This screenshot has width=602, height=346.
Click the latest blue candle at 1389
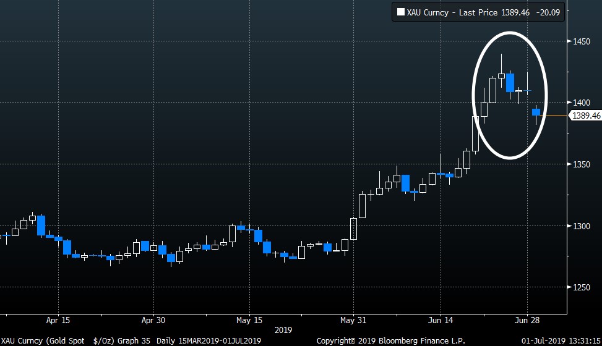[536, 112]
